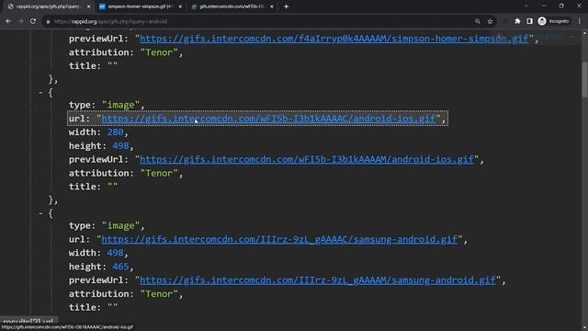Collapse the samsung-android JSON object
Viewport: 588px width, 331px height.
click(x=40, y=213)
